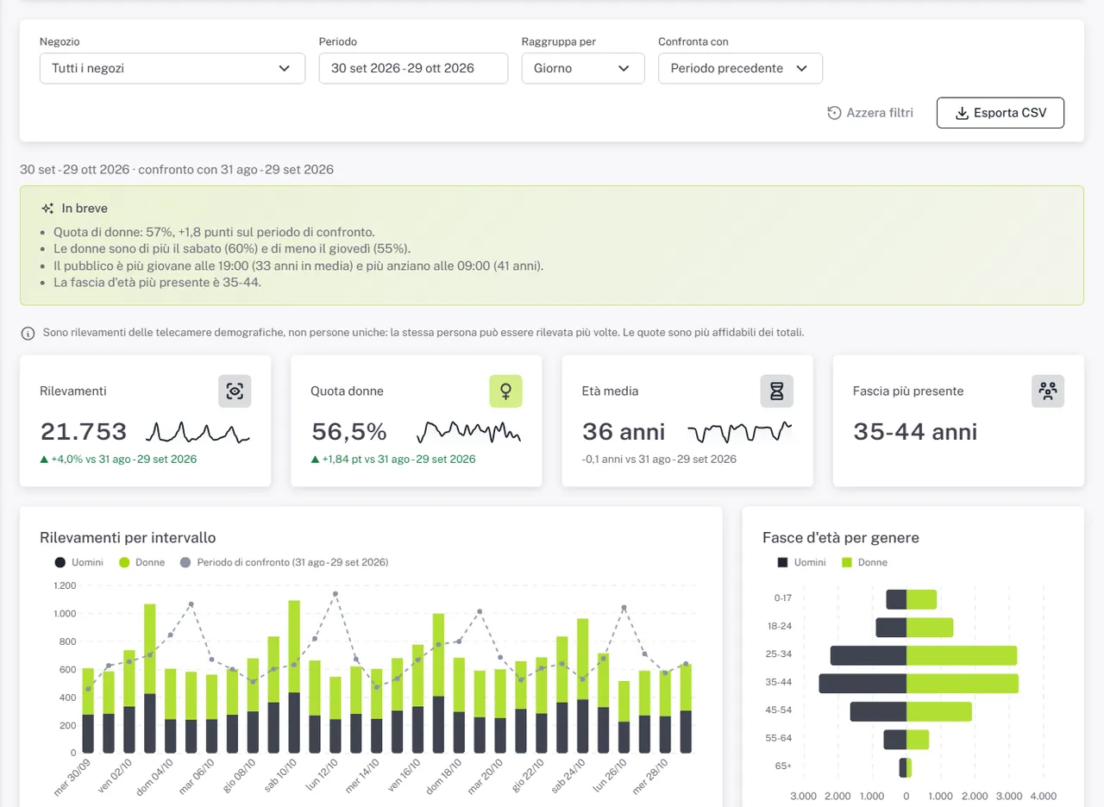Toggle Periodo di confronto legend entry
Screen dimensions: 1104x807
(284, 562)
